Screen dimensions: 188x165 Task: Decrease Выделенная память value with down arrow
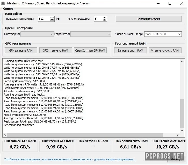point(52,20)
